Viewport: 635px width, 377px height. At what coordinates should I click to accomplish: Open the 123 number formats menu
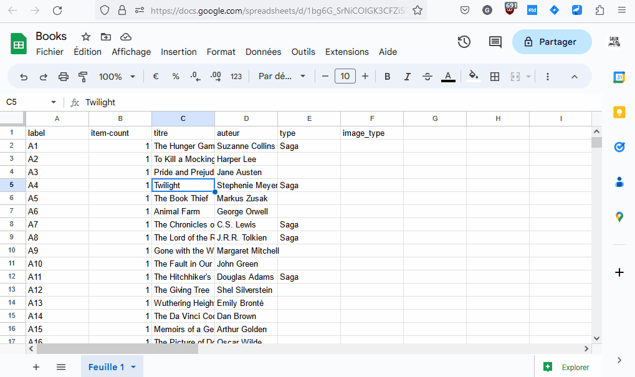pyautogui.click(x=236, y=77)
